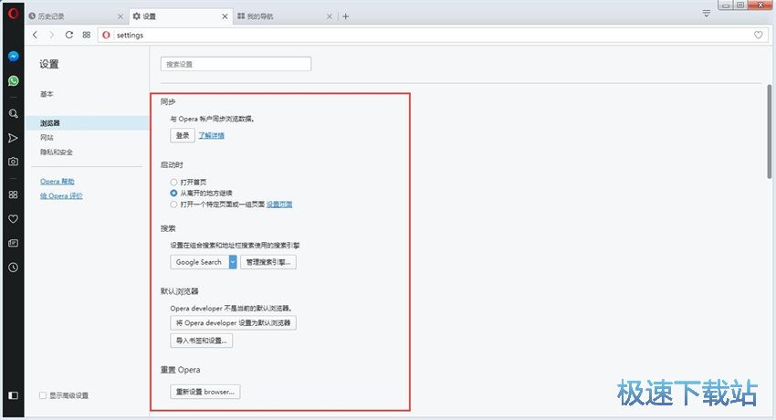Open WhatsApp in the sidebar

point(14,80)
